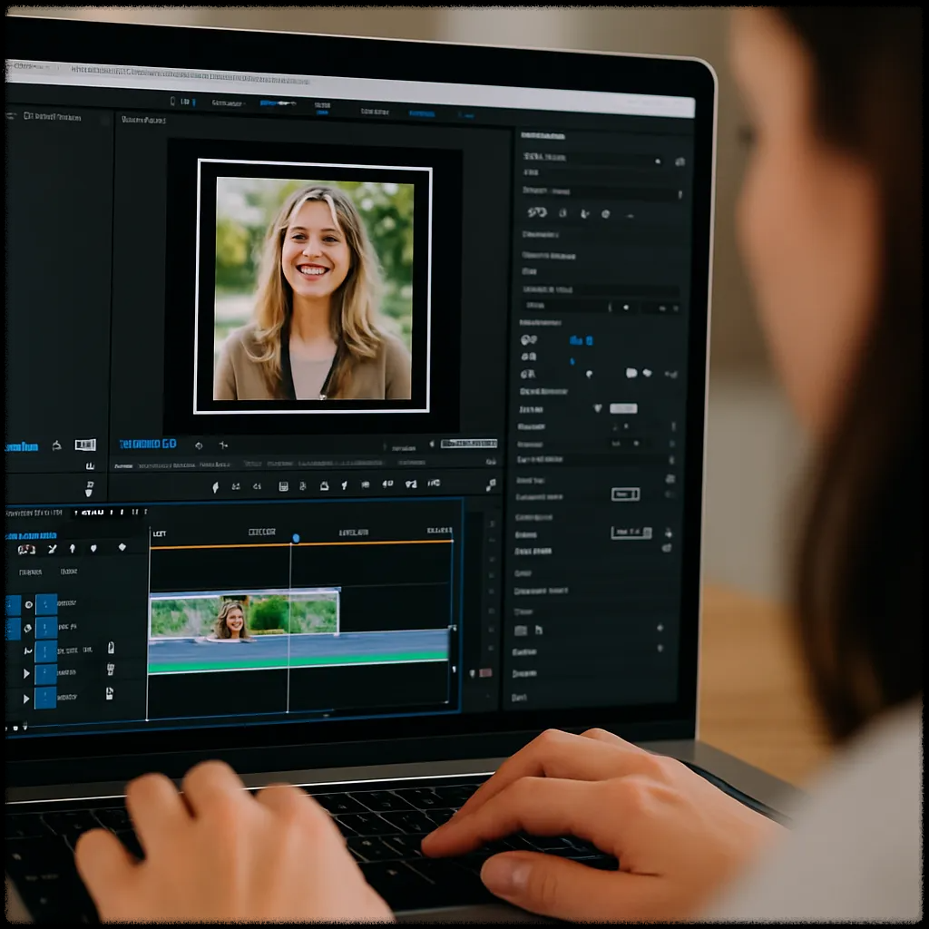Image resolution: width=929 pixels, height=929 pixels.
Task: Click the camera snapshot icon in playback toolbar
Action: (324, 486)
